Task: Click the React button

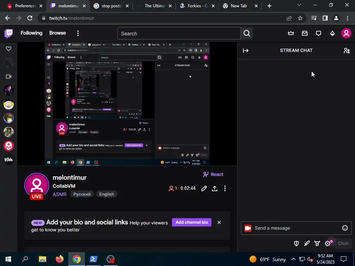Action: [213, 175]
